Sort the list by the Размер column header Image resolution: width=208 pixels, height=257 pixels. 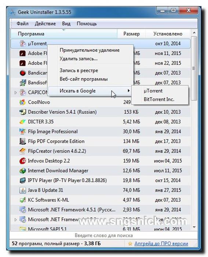tap(131, 34)
